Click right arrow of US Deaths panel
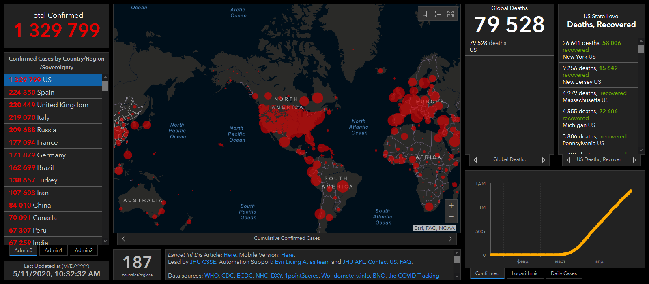Screen dimensions: 649x284 tap(634, 160)
